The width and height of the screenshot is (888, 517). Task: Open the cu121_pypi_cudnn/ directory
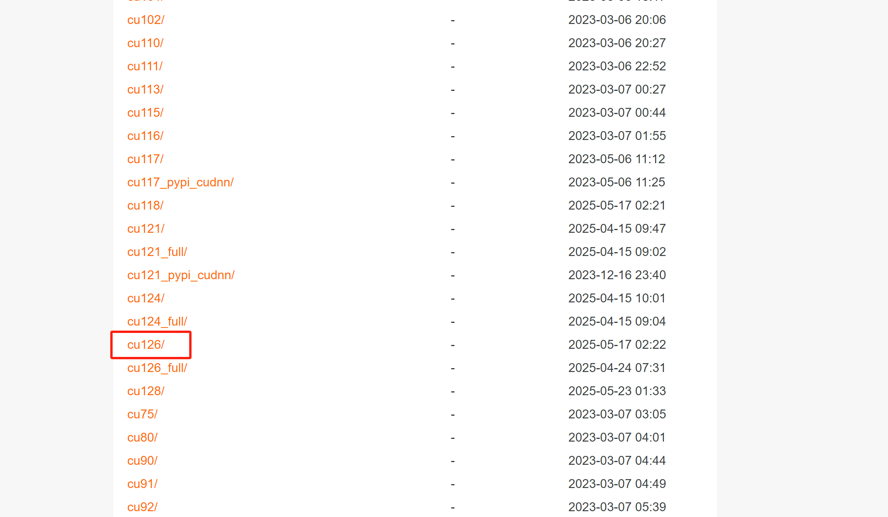coord(181,275)
